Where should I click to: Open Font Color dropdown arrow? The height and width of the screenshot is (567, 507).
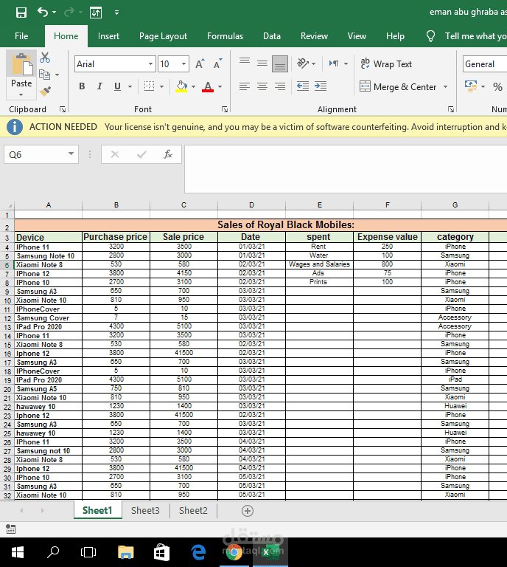[220, 87]
